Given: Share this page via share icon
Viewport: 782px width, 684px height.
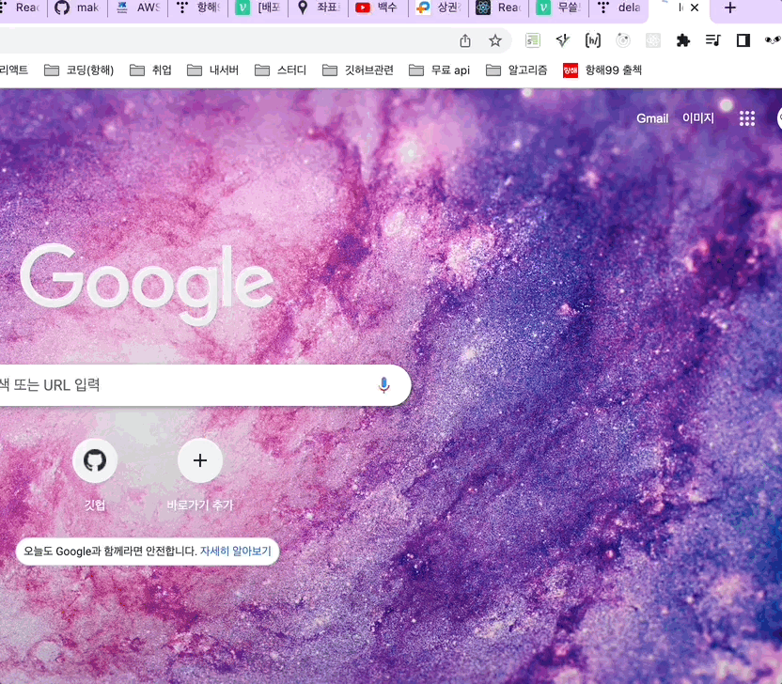Looking at the screenshot, I should click(465, 40).
